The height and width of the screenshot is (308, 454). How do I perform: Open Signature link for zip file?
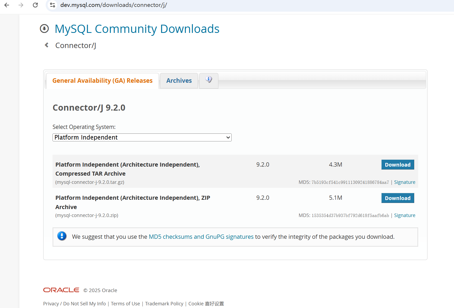[405, 215]
